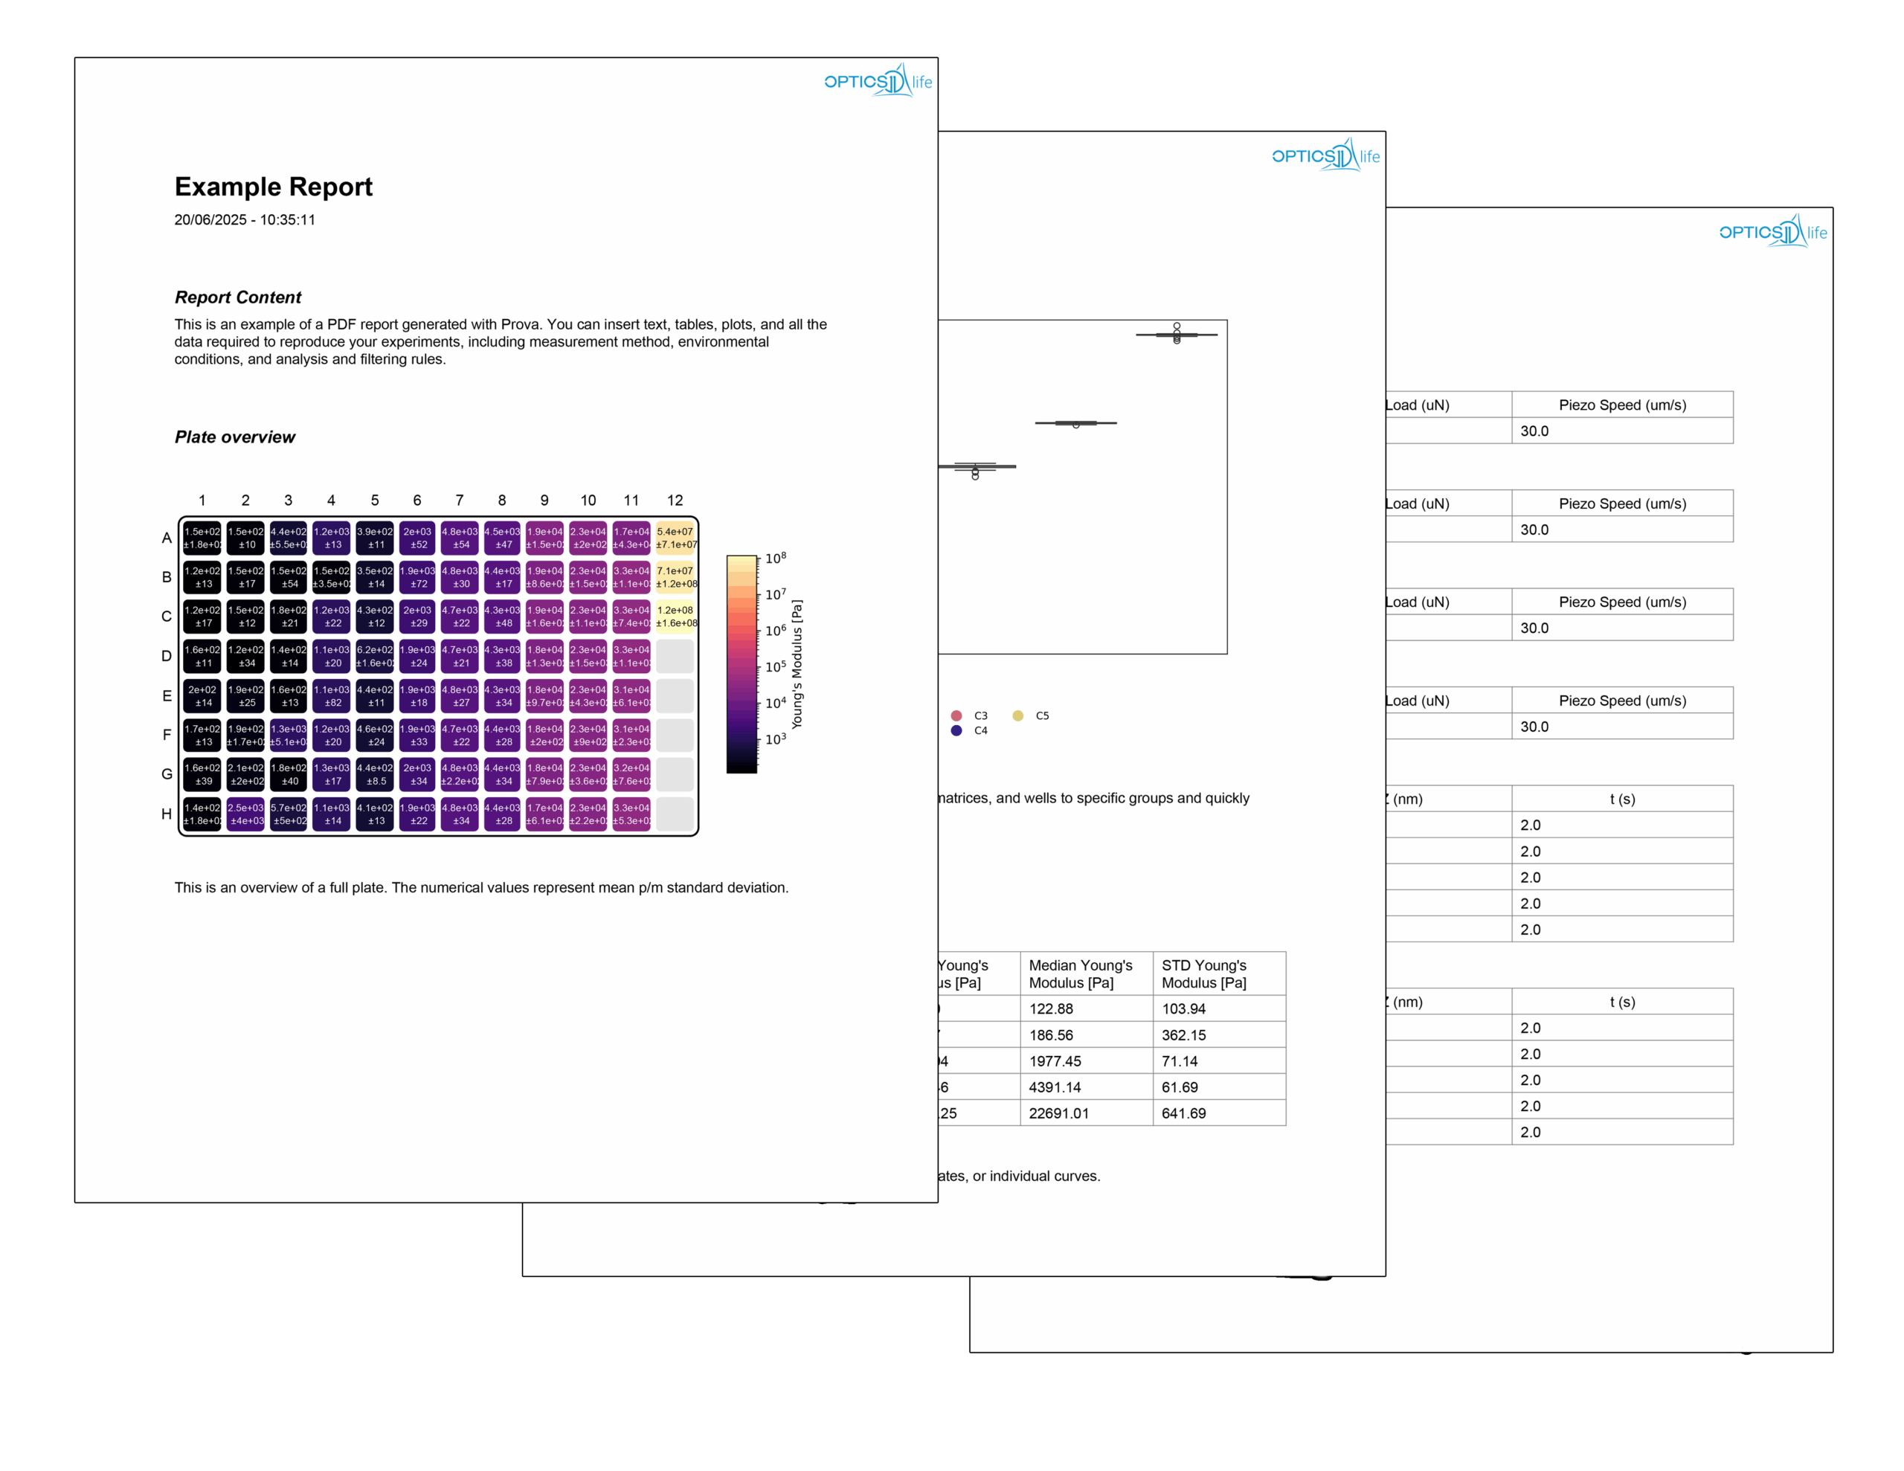
Task: Click the Optics11 life logo on the middle page
Action: tap(1325, 155)
